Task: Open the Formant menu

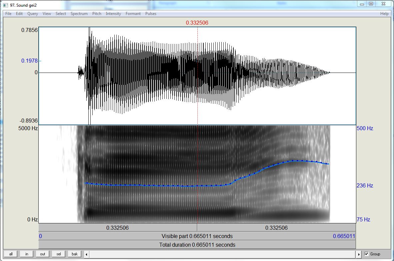Action: click(x=133, y=14)
